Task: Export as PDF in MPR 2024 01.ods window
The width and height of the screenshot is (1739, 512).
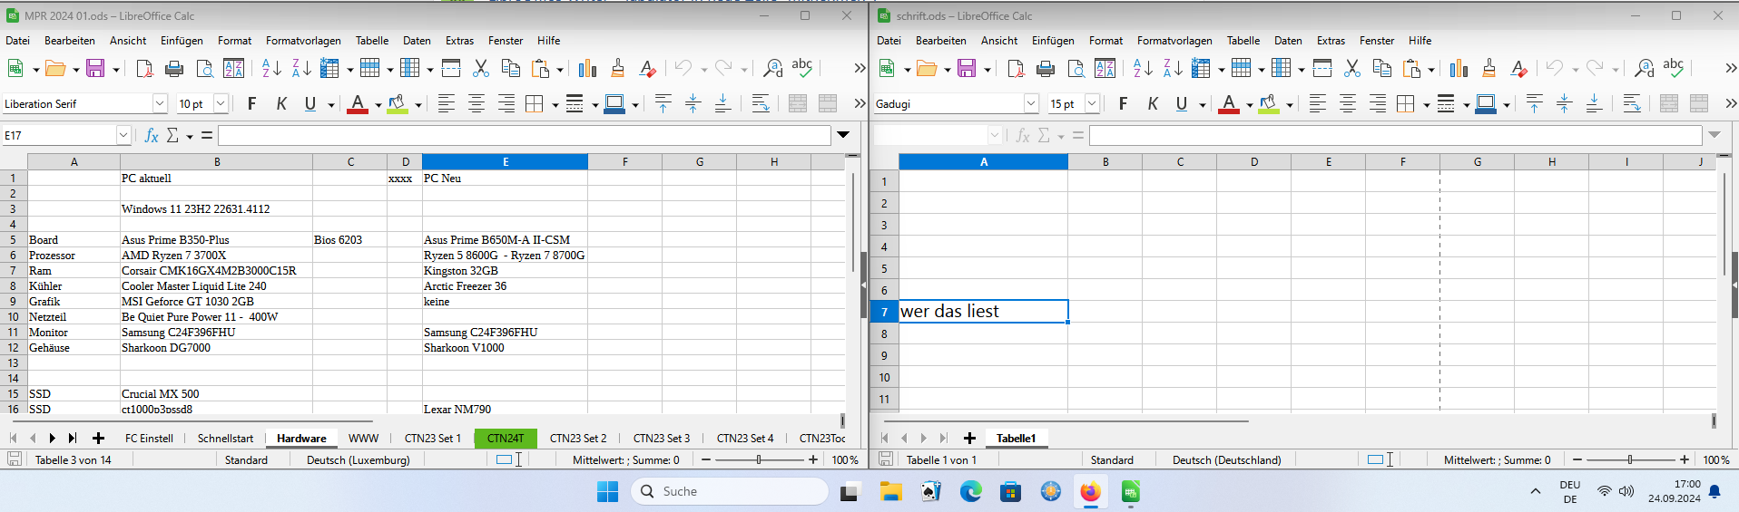Action: tap(144, 68)
